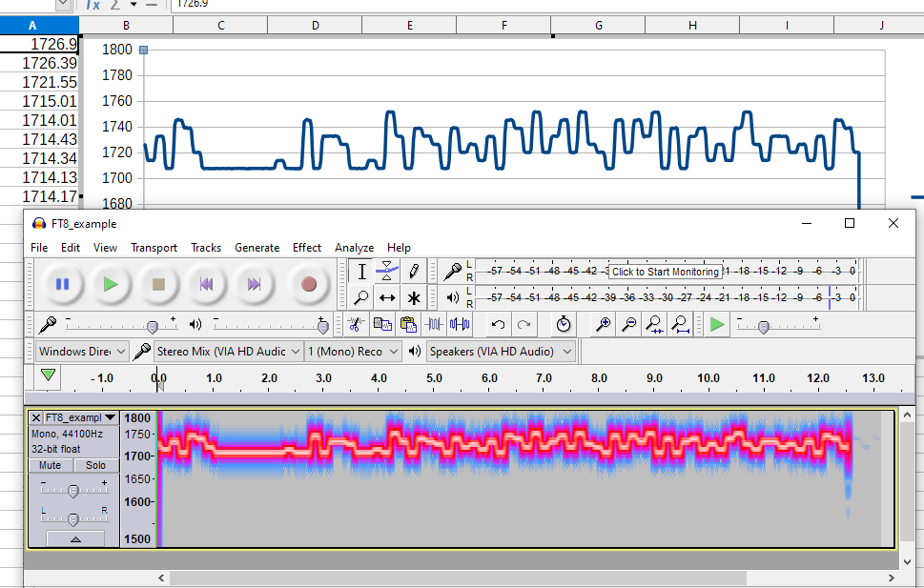Select spreadsheet cell containing 1721.55
The image size is (924, 588).
39,82
